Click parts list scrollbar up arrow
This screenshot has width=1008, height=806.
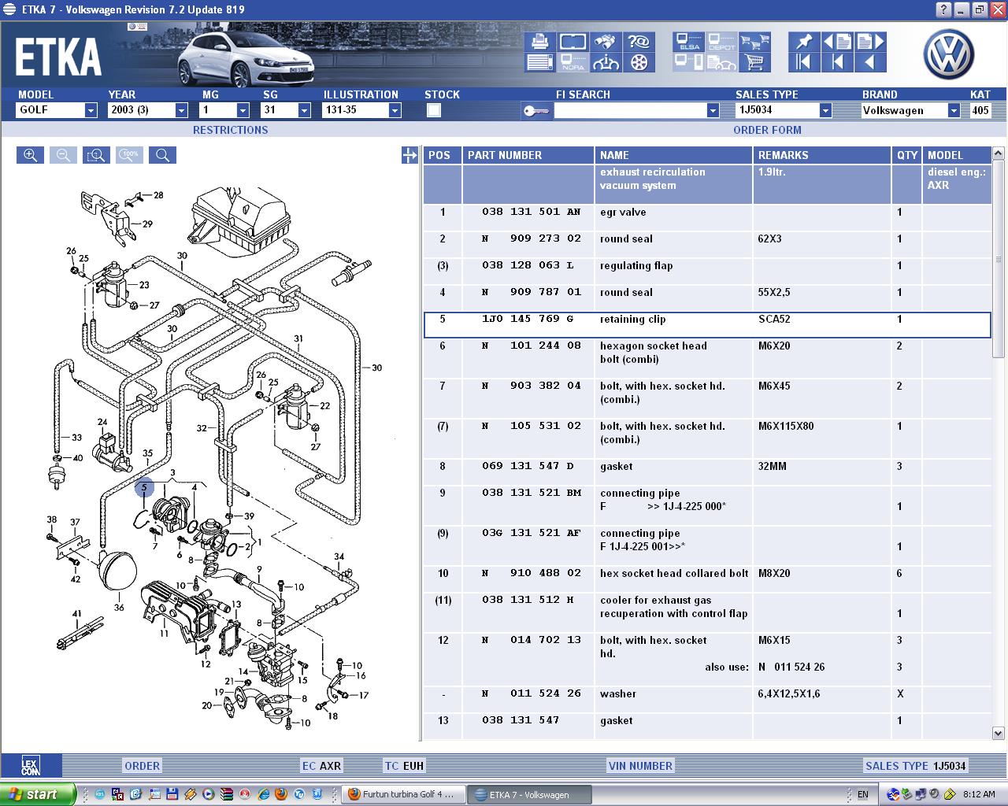coord(999,153)
